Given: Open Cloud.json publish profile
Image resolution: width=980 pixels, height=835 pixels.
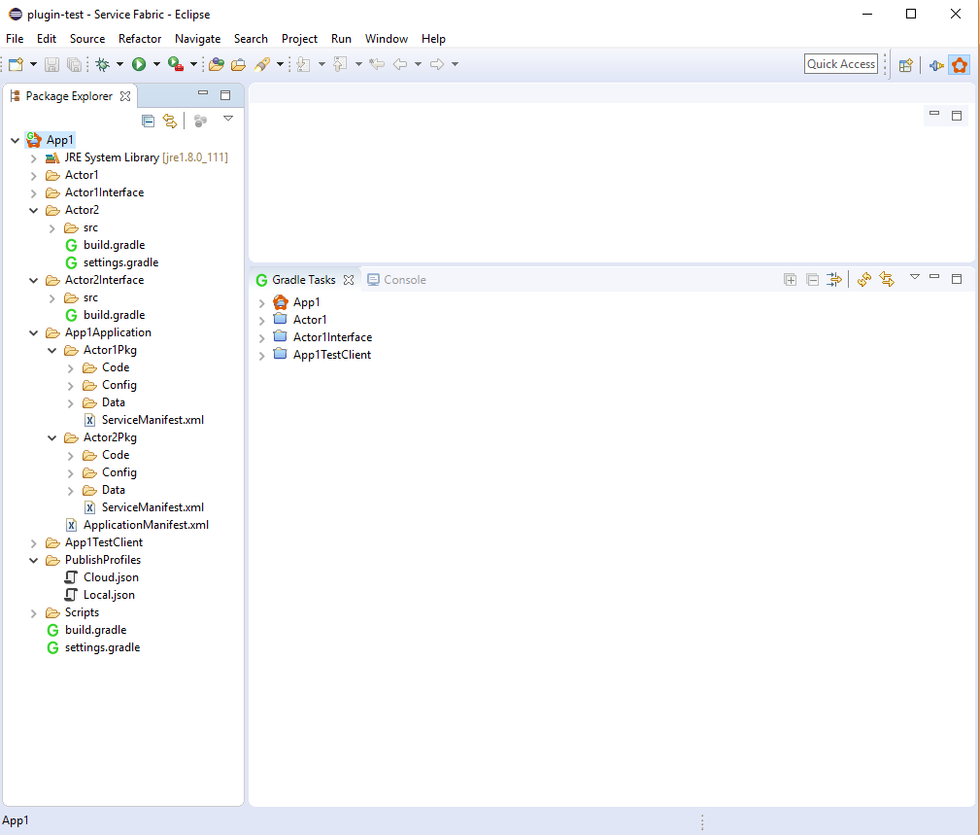Looking at the screenshot, I should click(x=111, y=576).
